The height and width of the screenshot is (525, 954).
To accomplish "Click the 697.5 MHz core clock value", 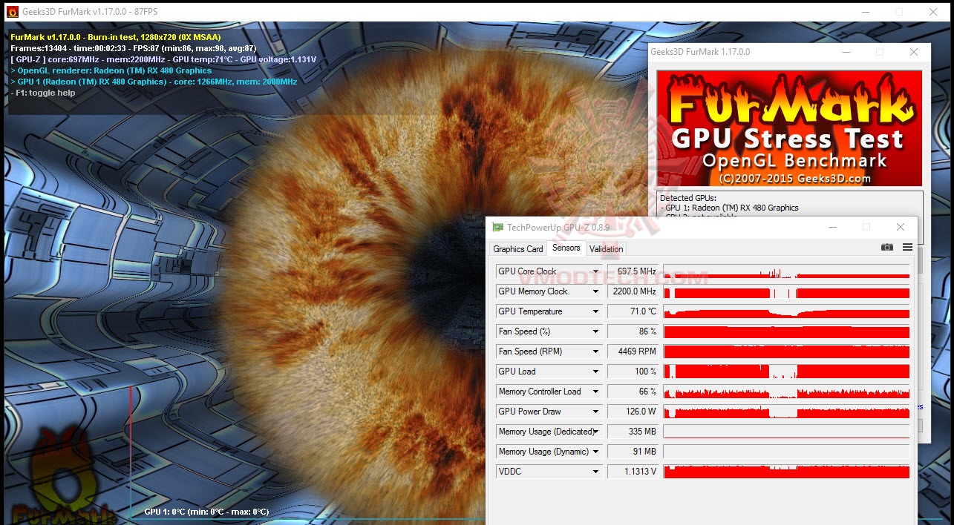I will (x=633, y=271).
